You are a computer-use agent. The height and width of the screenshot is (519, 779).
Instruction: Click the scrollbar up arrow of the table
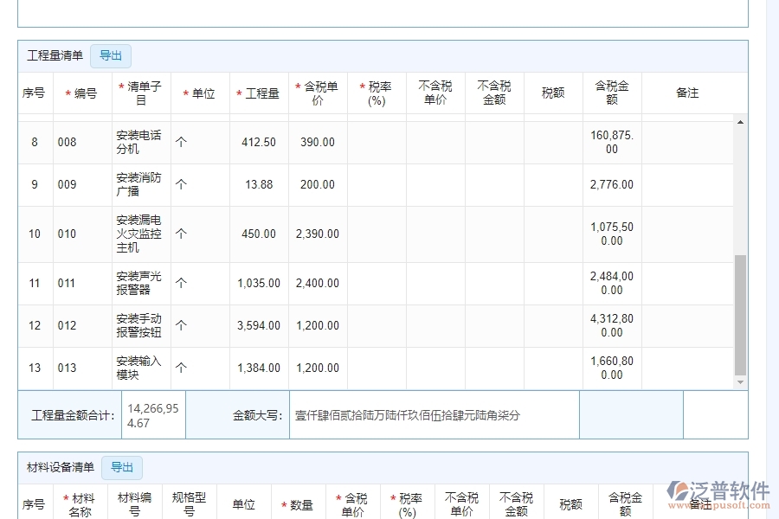click(740, 122)
